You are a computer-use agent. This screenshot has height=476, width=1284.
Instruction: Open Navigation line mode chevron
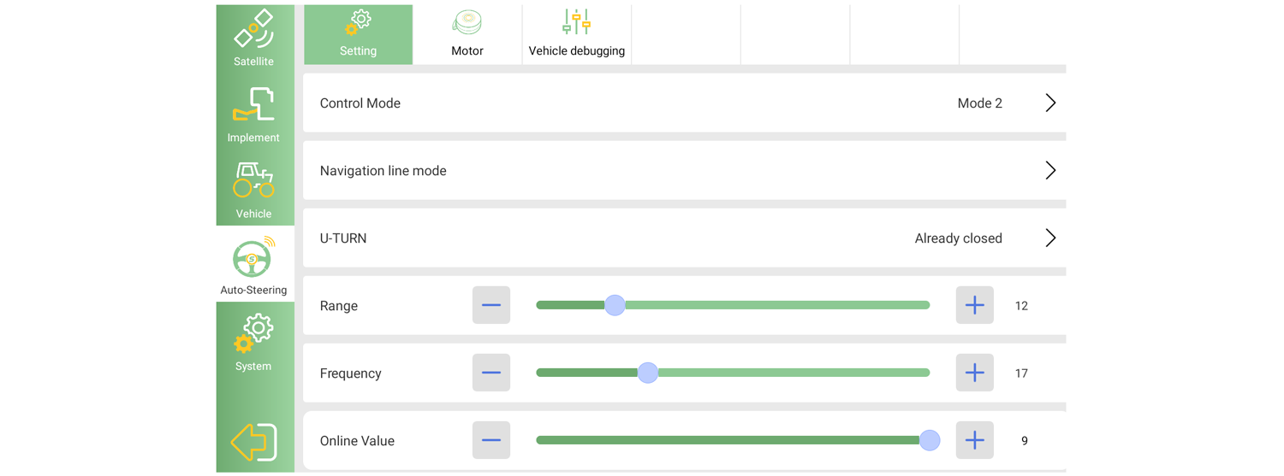point(1050,171)
